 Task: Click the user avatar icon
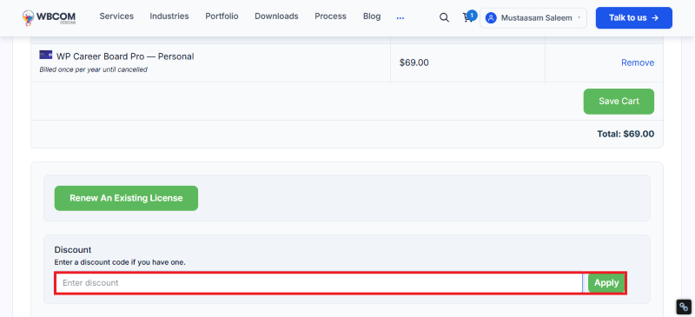(491, 18)
